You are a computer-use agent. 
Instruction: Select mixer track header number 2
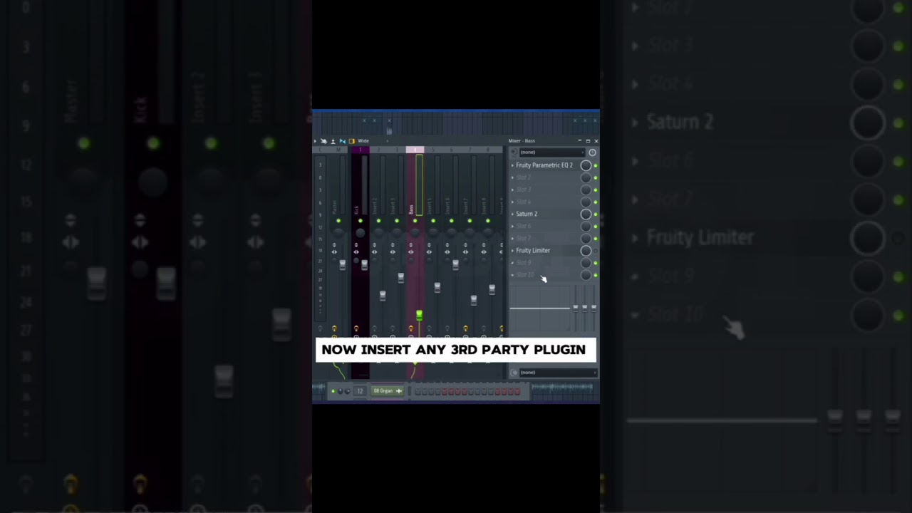pos(378,150)
